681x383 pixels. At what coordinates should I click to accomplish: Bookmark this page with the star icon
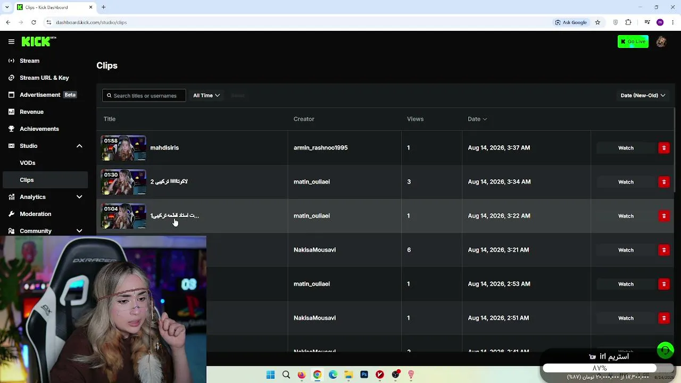(x=597, y=22)
